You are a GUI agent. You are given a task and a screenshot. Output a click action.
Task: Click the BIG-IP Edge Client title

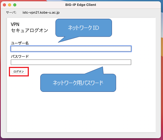pos(81,5)
